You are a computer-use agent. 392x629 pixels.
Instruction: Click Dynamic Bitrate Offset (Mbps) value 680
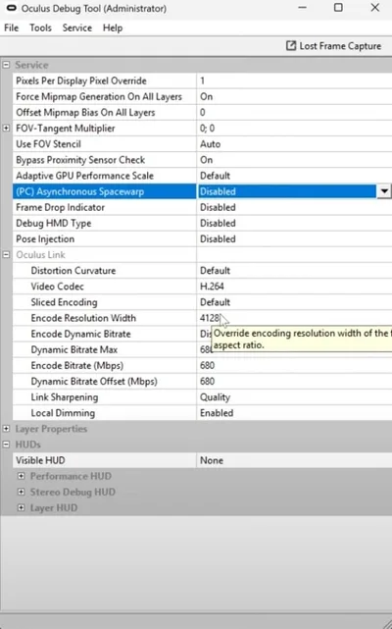click(294, 381)
